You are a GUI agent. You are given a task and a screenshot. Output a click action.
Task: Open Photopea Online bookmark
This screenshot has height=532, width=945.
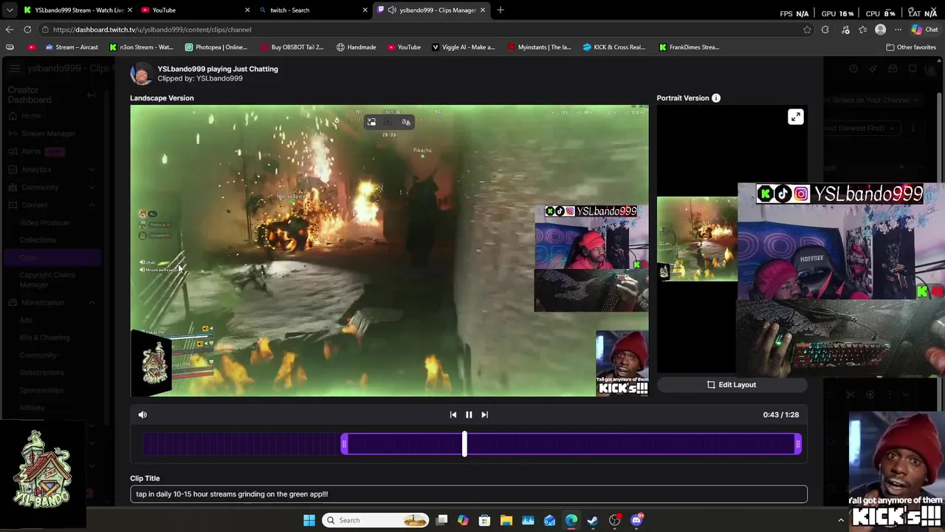tap(216, 47)
